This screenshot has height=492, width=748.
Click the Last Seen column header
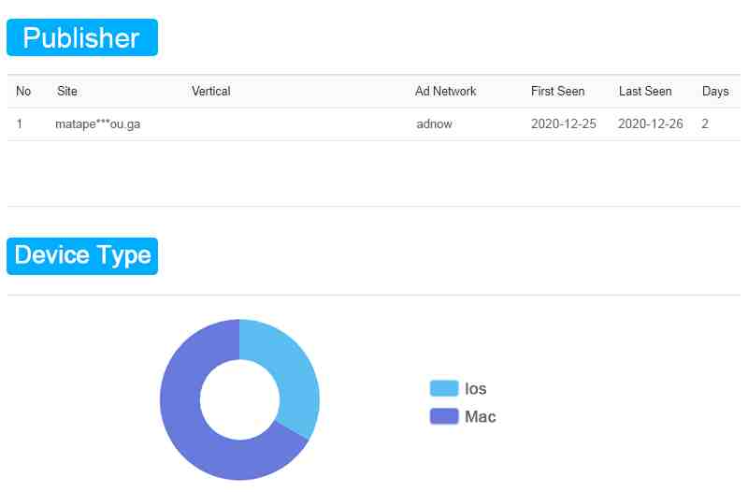click(x=645, y=91)
